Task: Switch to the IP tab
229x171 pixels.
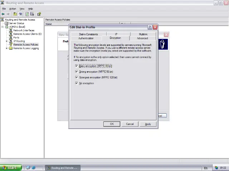Action: 116,34
